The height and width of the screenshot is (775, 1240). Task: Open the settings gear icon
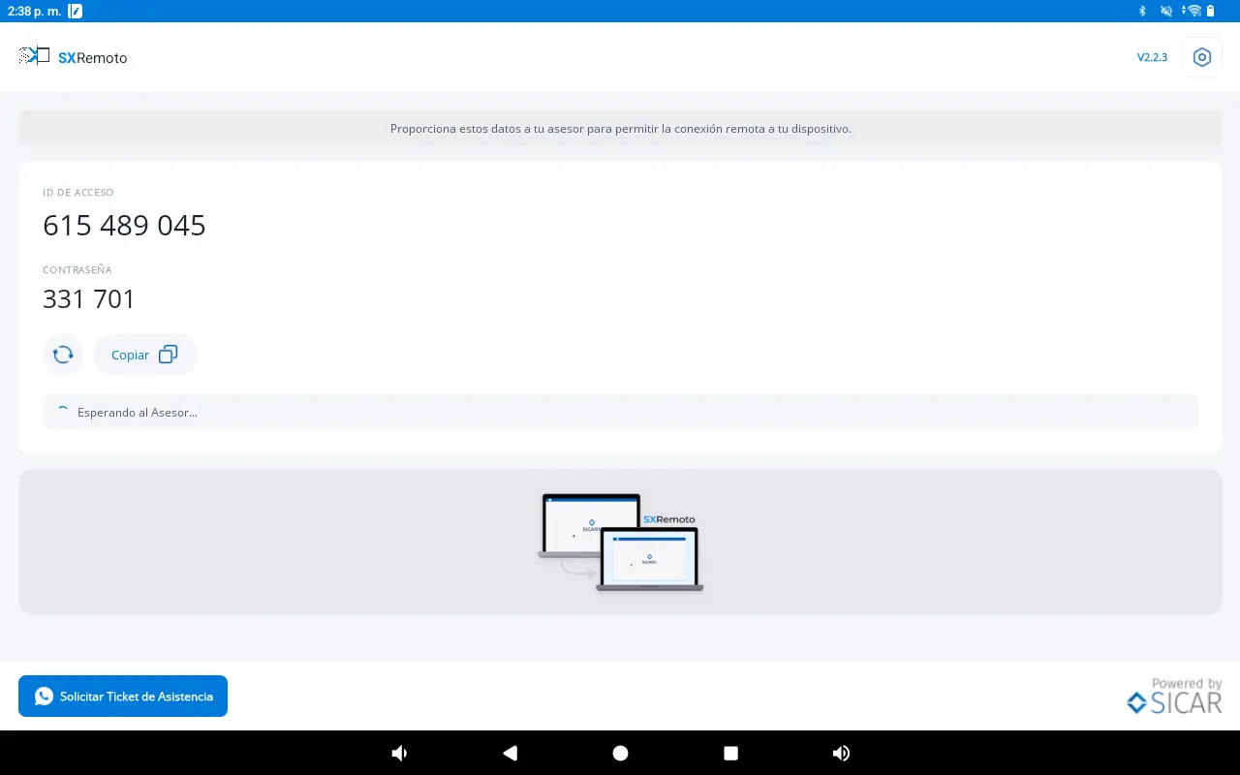(1202, 57)
